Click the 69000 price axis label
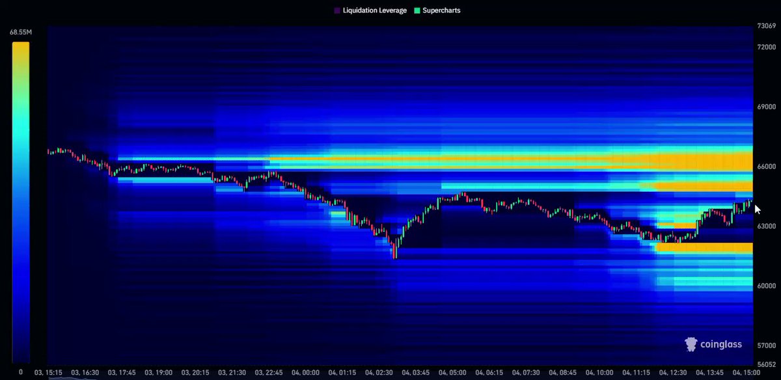Screen dimensions: 781x380 pyautogui.click(x=767, y=107)
